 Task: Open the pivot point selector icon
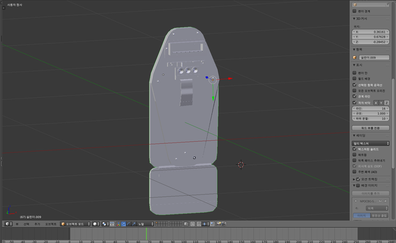[x=104, y=224]
